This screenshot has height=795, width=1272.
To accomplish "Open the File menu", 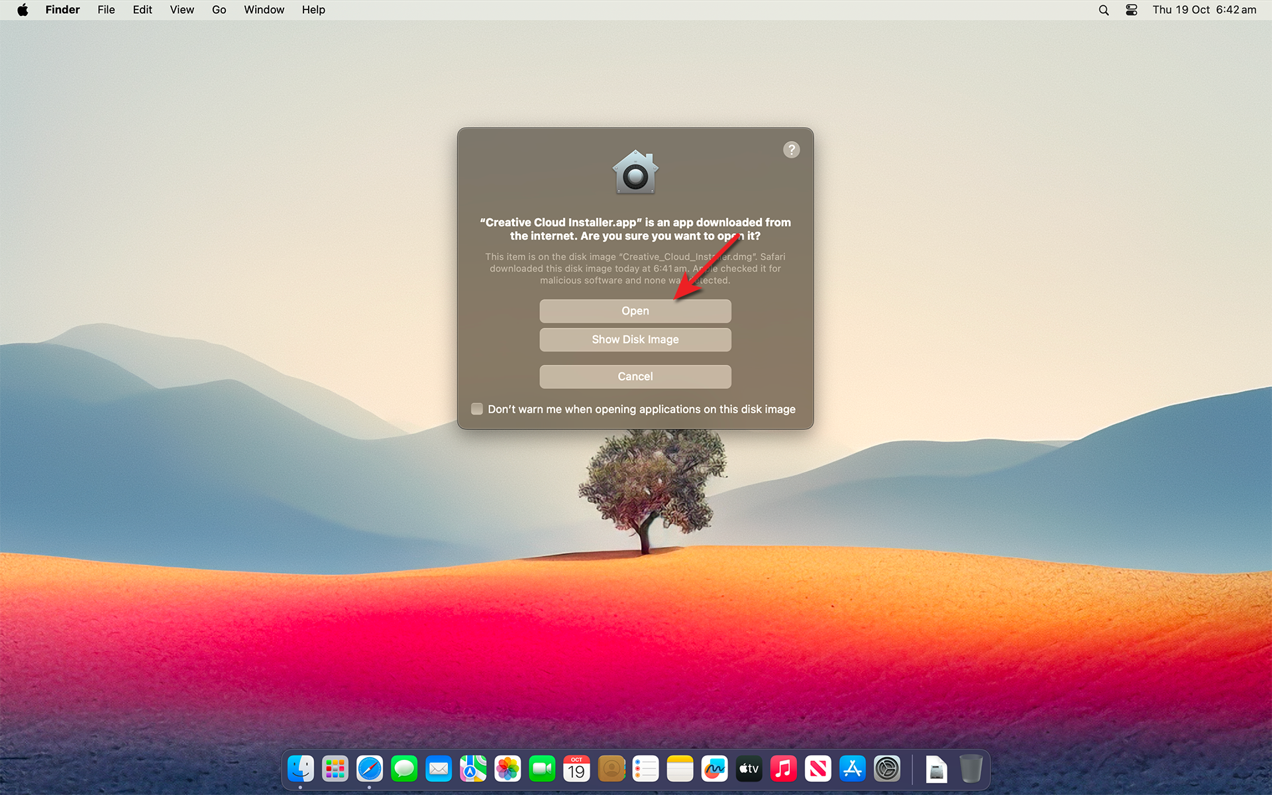I will (x=106, y=10).
